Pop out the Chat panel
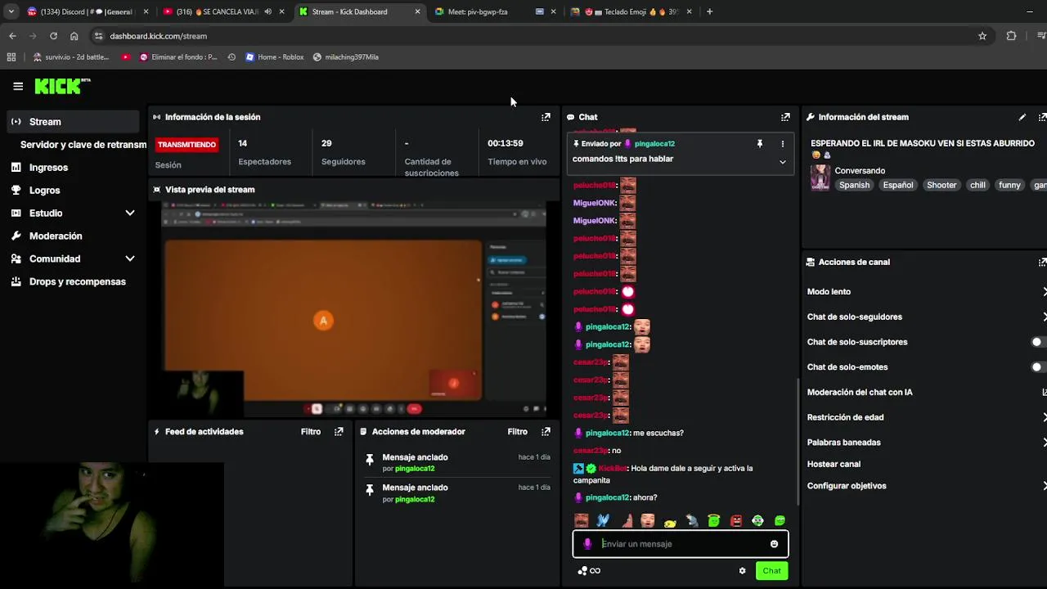The height and width of the screenshot is (589, 1047). coord(785,117)
